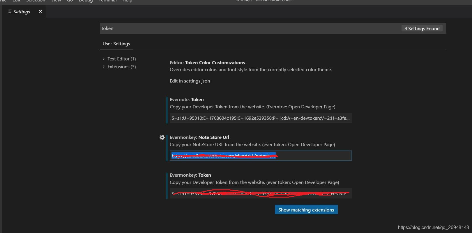Open the View menu
This screenshot has height=233, width=472.
[x=56, y=1]
